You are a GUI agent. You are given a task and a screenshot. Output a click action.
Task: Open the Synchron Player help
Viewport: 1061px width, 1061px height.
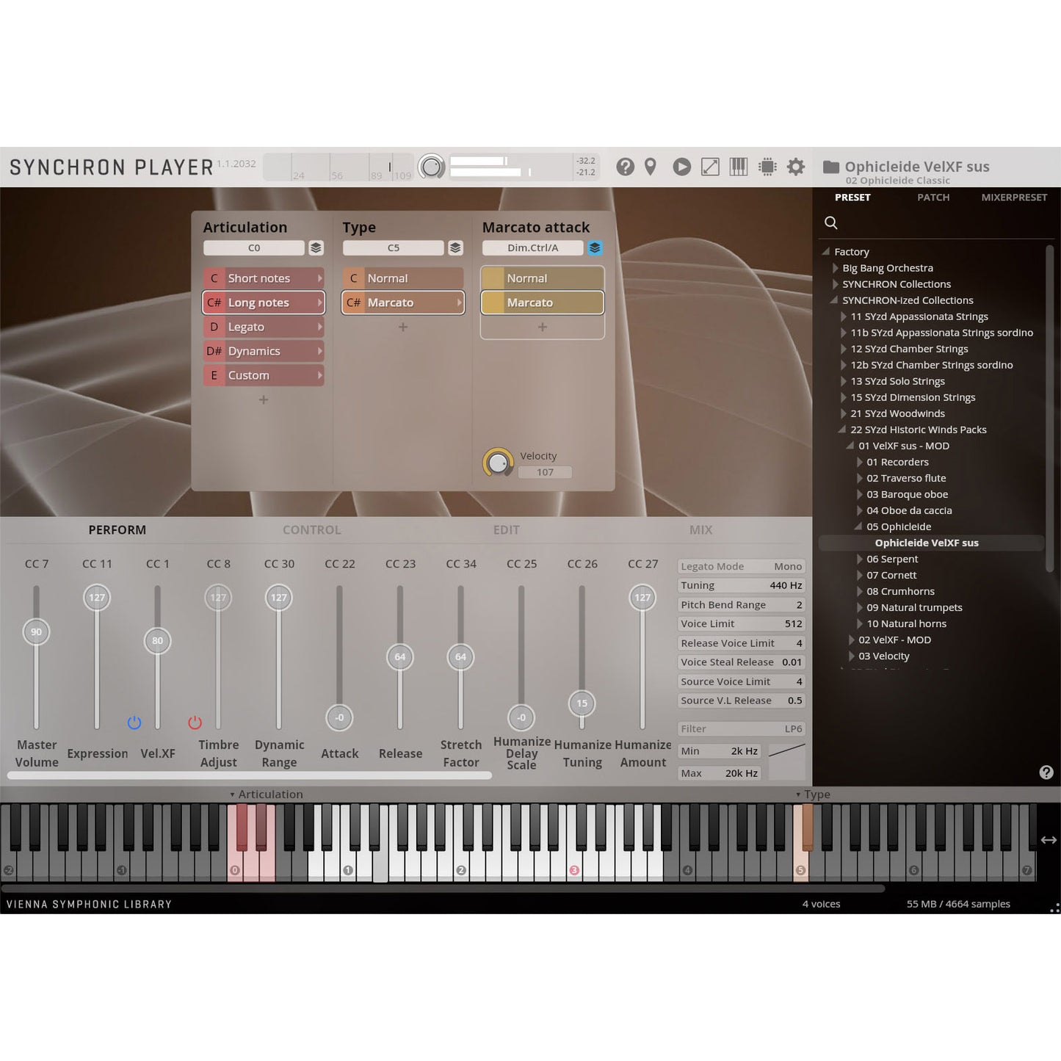point(625,167)
